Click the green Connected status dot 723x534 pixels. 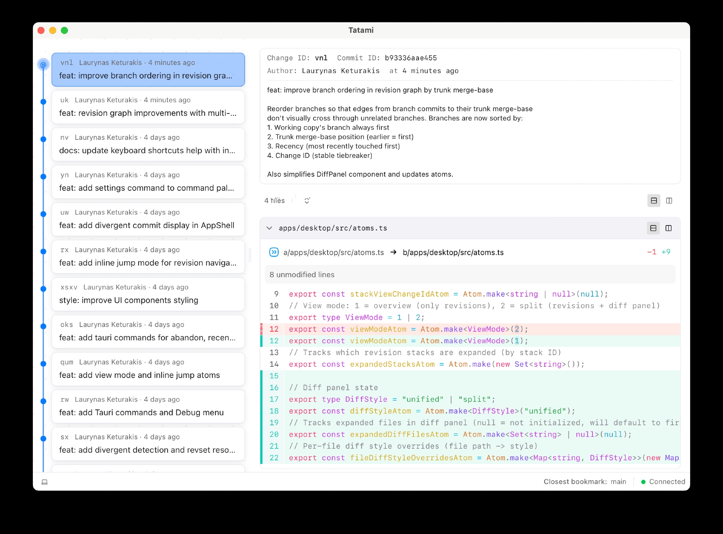[643, 482]
